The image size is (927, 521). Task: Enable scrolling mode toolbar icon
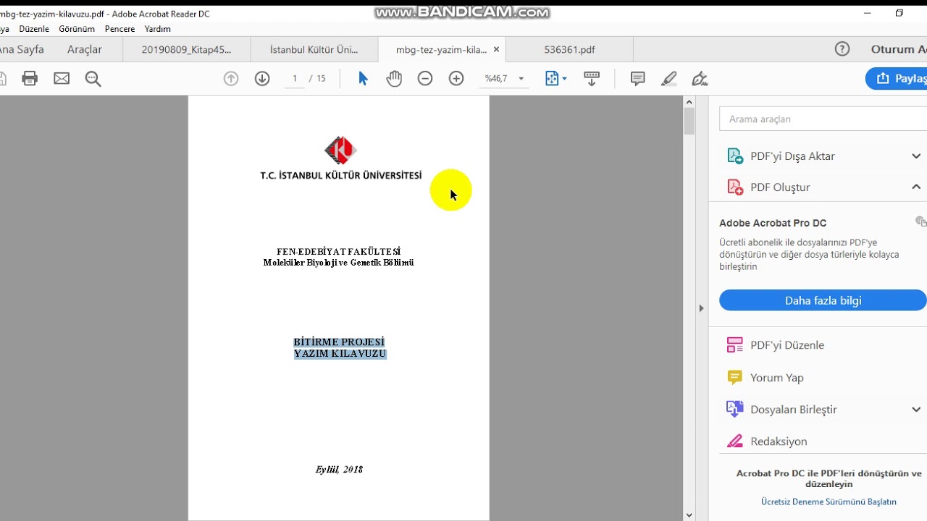[592, 79]
